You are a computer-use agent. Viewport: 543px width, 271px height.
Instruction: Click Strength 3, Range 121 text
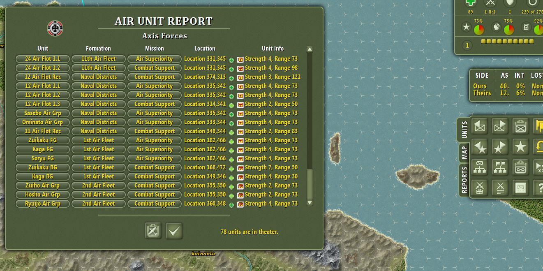click(273, 77)
